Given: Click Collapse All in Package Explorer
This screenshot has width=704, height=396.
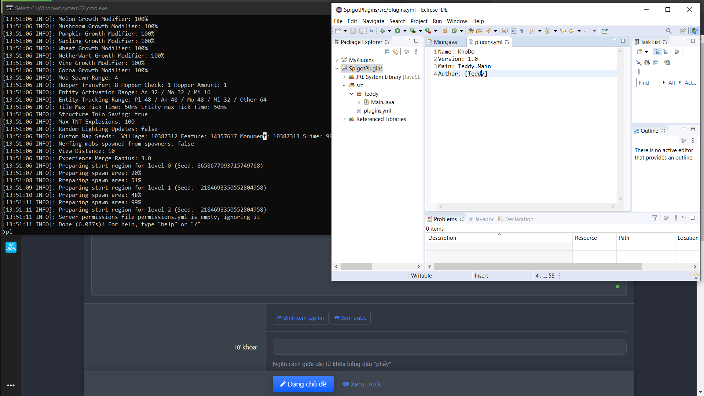Looking at the screenshot, I should (387, 52).
